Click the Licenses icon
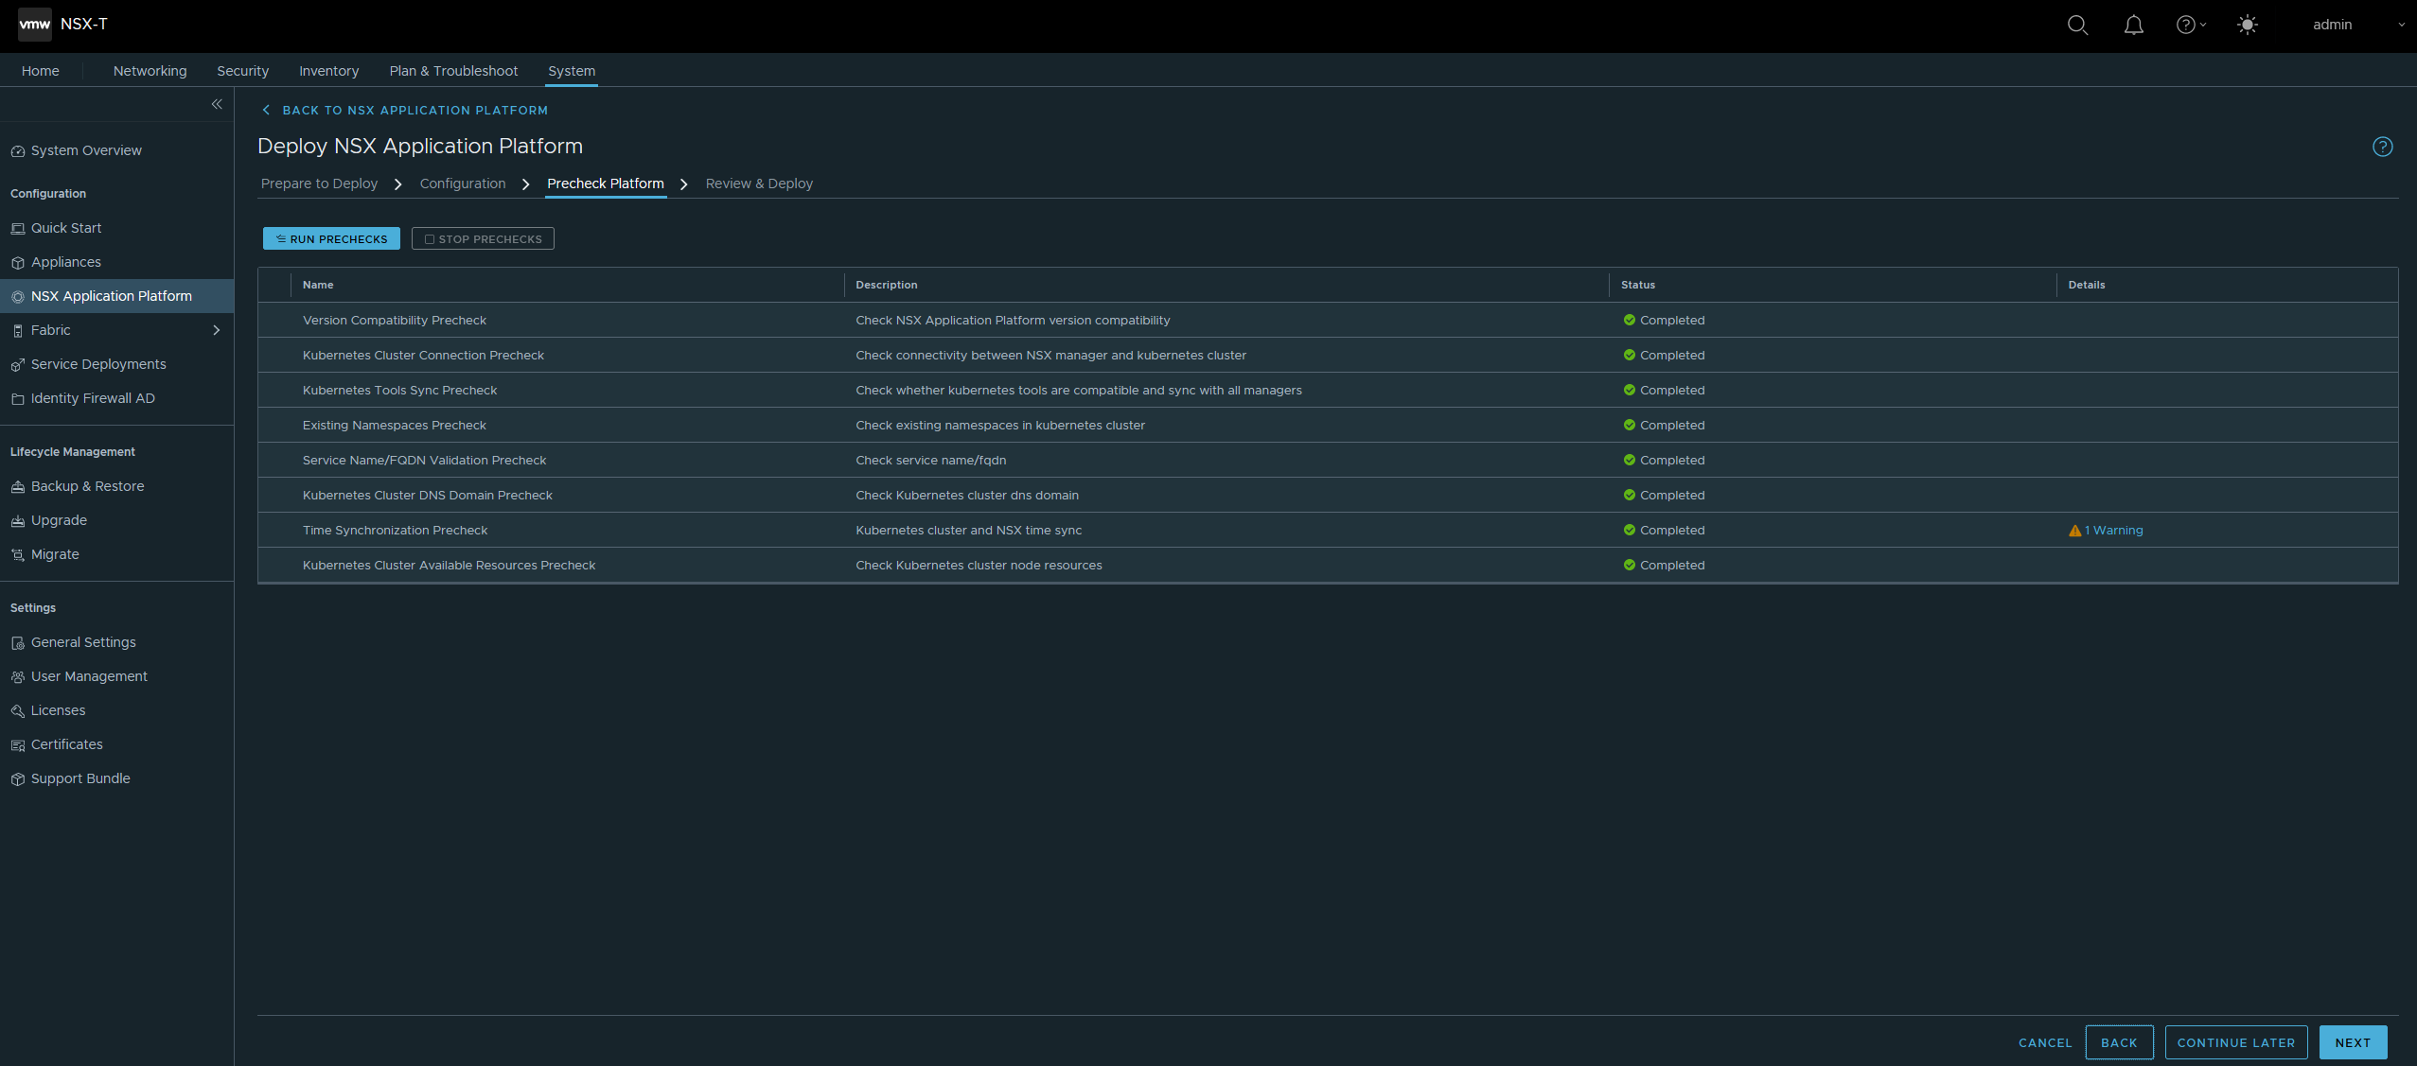This screenshot has width=2417, height=1066. pyautogui.click(x=17, y=711)
